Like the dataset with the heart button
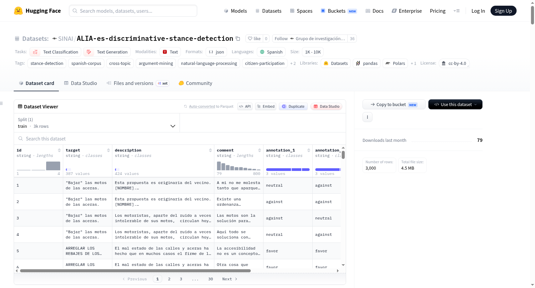This screenshot has width=535, height=288. [x=254, y=38]
